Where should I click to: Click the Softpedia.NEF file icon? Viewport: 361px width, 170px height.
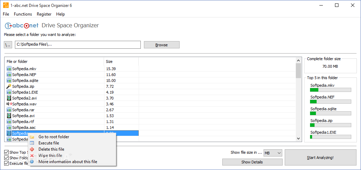[x=9, y=74]
